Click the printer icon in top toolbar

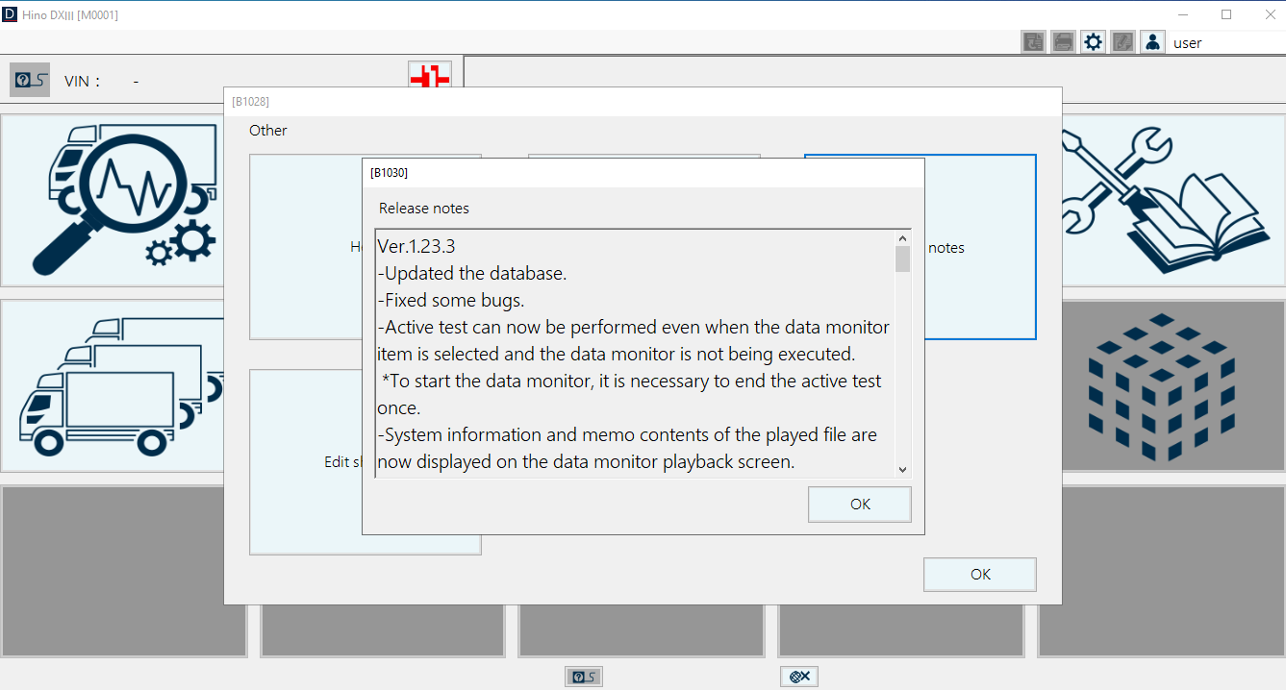pyautogui.click(x=1063, y=42)
